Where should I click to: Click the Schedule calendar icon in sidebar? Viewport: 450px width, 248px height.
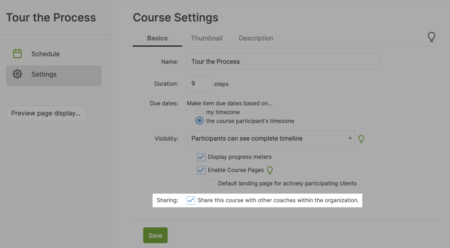pos(18,54)
